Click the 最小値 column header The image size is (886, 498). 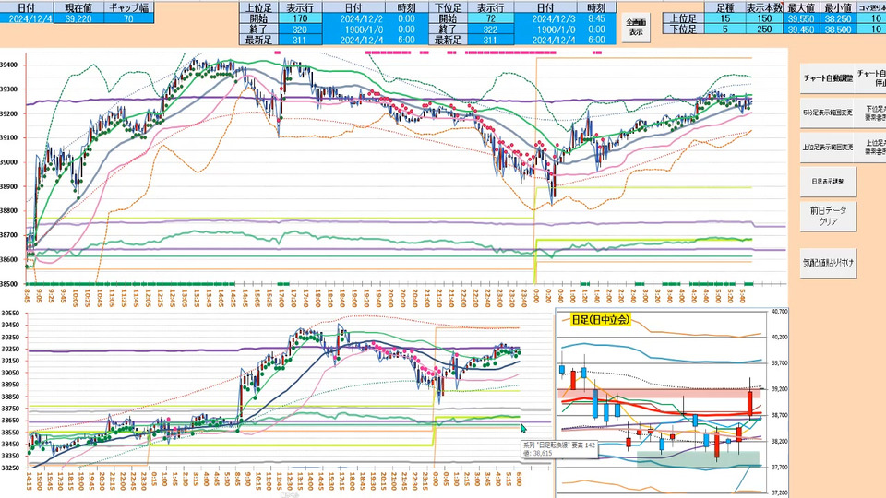tap(838, 8)
